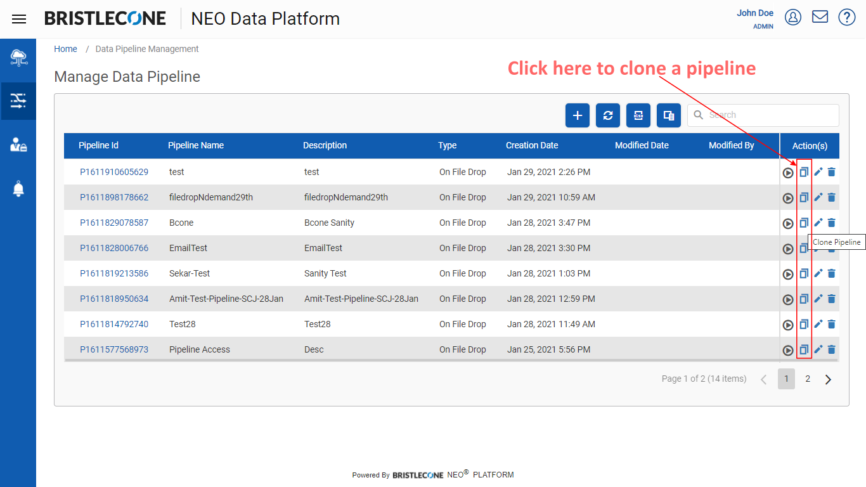Open the Home breadcrumb link
The height and width of the screenshot is (487, 866).
pyautogui.click(x=65, y=49)
